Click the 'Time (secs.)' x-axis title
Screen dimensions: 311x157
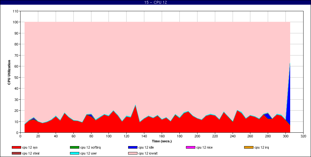tap(162, 141)
